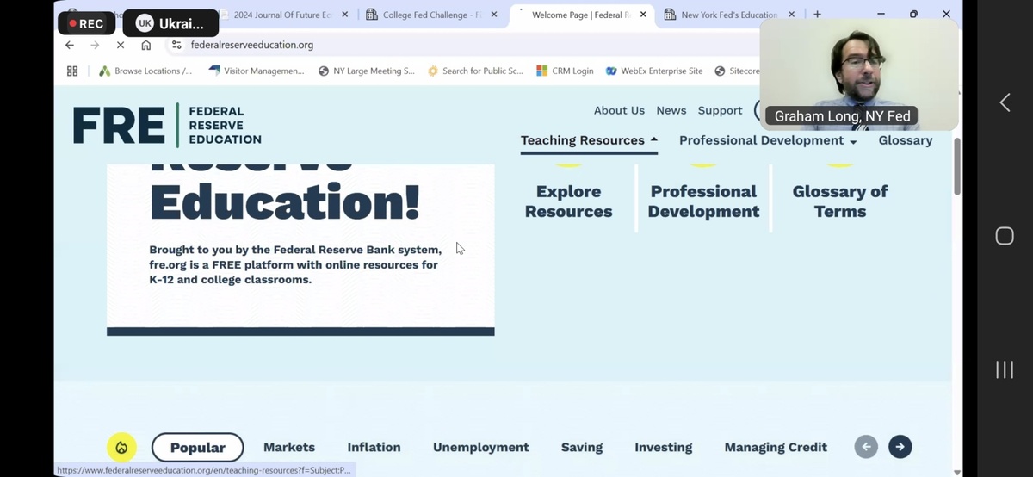Click the browser forward arrow
Screen dimensions: 1033x477
(x=95, y=45)
